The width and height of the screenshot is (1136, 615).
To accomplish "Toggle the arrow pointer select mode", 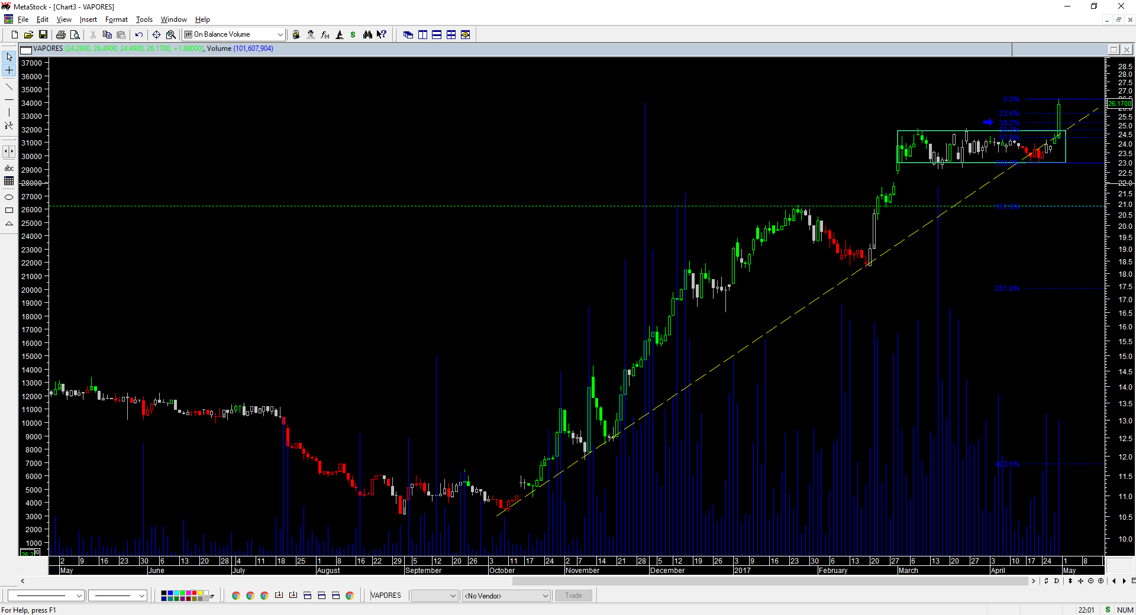I will point(9,57).
